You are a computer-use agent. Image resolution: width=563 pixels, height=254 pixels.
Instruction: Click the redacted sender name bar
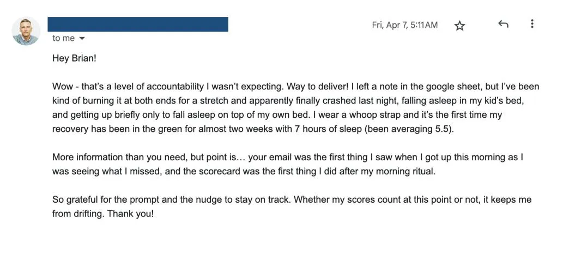click(138, 24)
